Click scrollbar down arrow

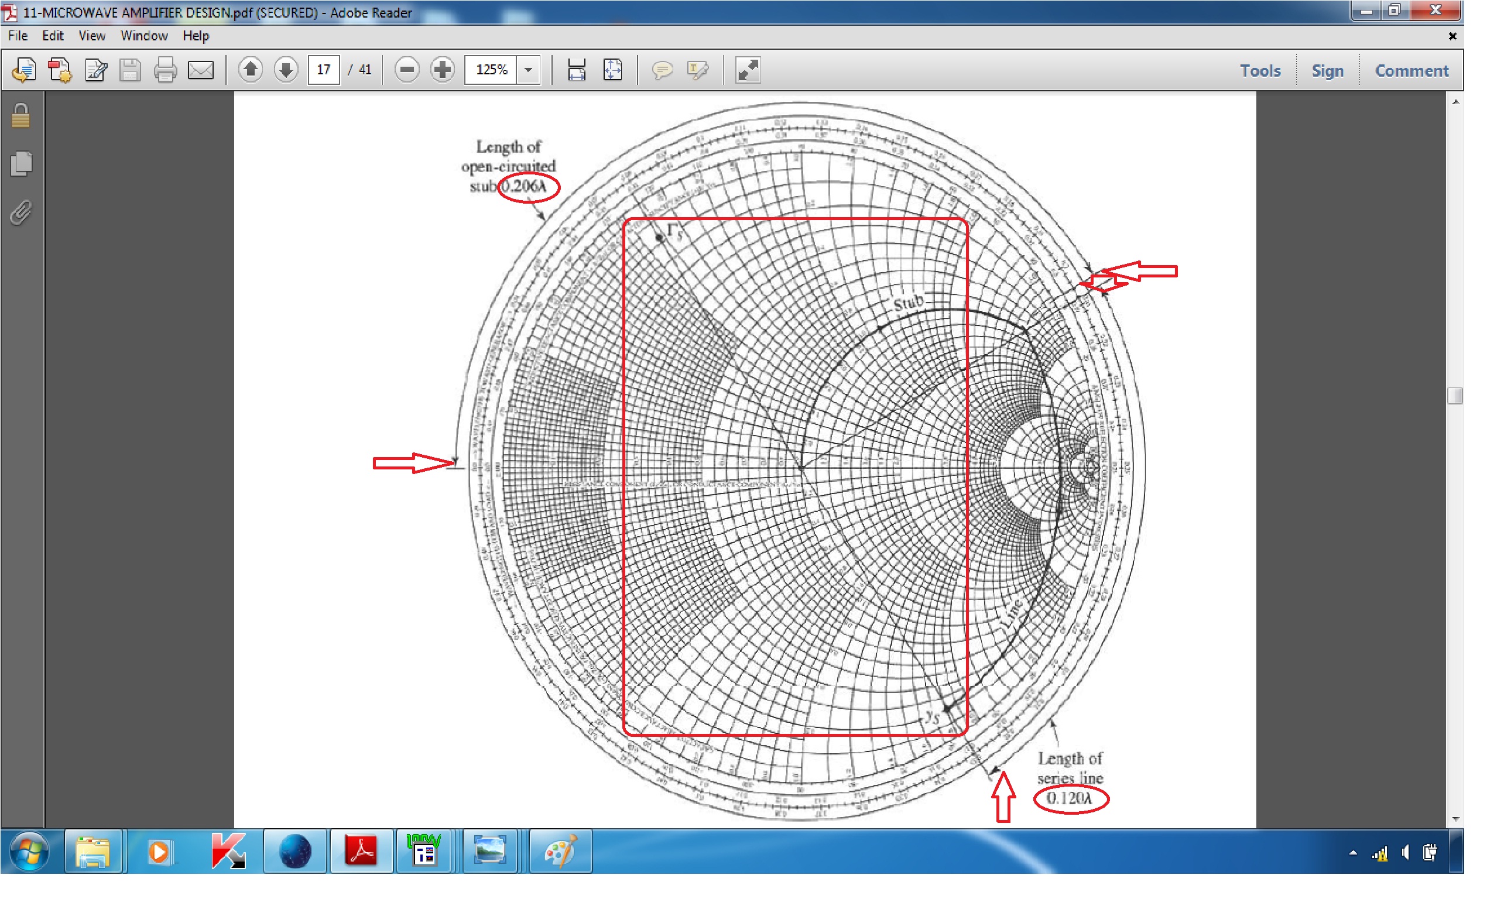point(1455,819)
